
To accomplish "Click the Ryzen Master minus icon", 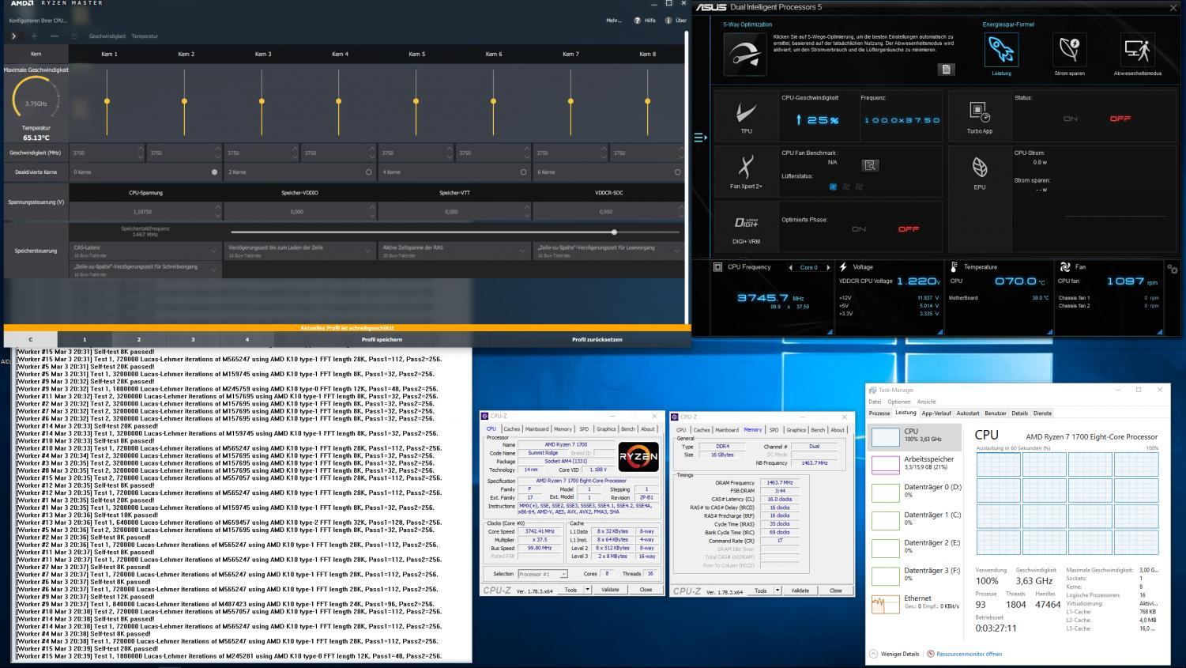I will click(x=54, y=36).
